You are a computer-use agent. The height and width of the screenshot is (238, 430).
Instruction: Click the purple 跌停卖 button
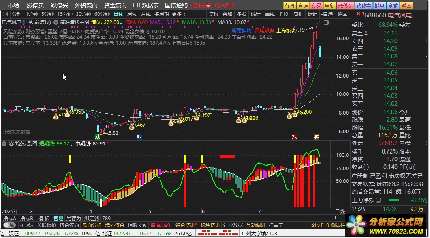364,6
